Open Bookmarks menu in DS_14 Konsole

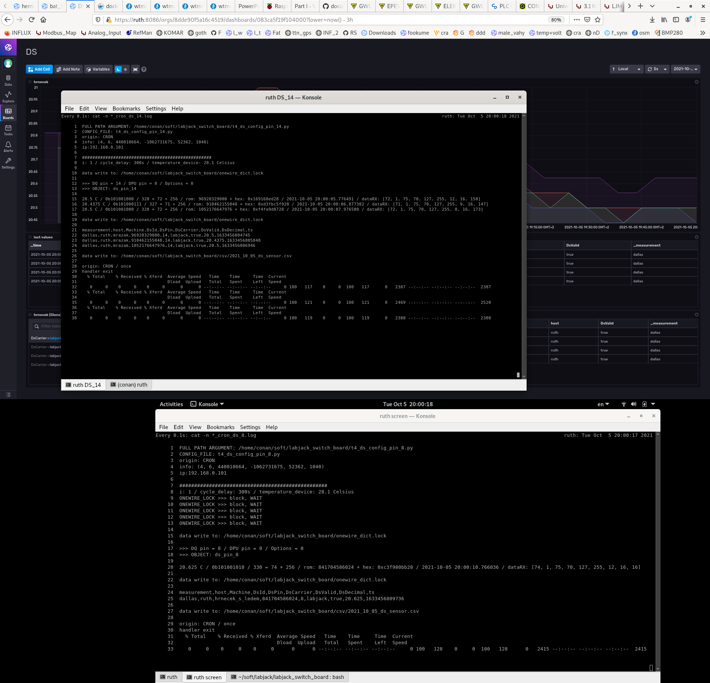coord(126,109)
